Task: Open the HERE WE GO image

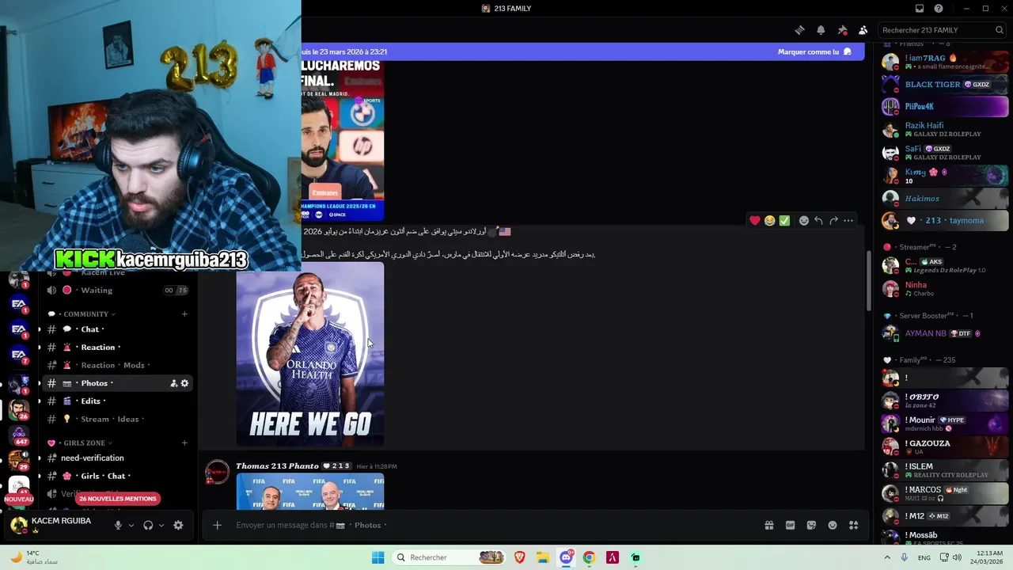Action: point(310,355)
